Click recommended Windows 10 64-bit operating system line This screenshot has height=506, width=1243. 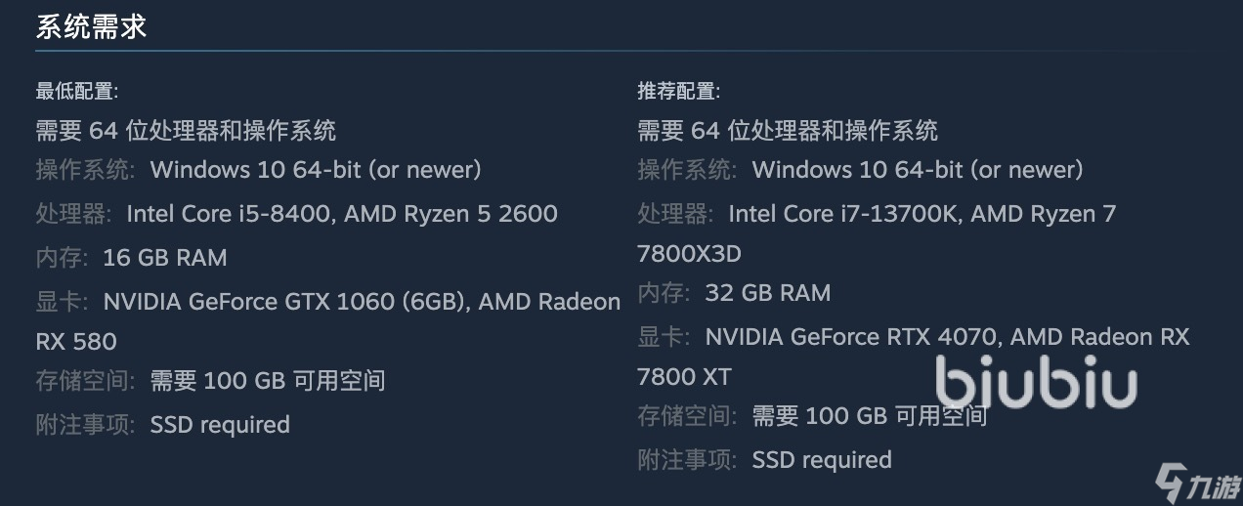(861, 170)
